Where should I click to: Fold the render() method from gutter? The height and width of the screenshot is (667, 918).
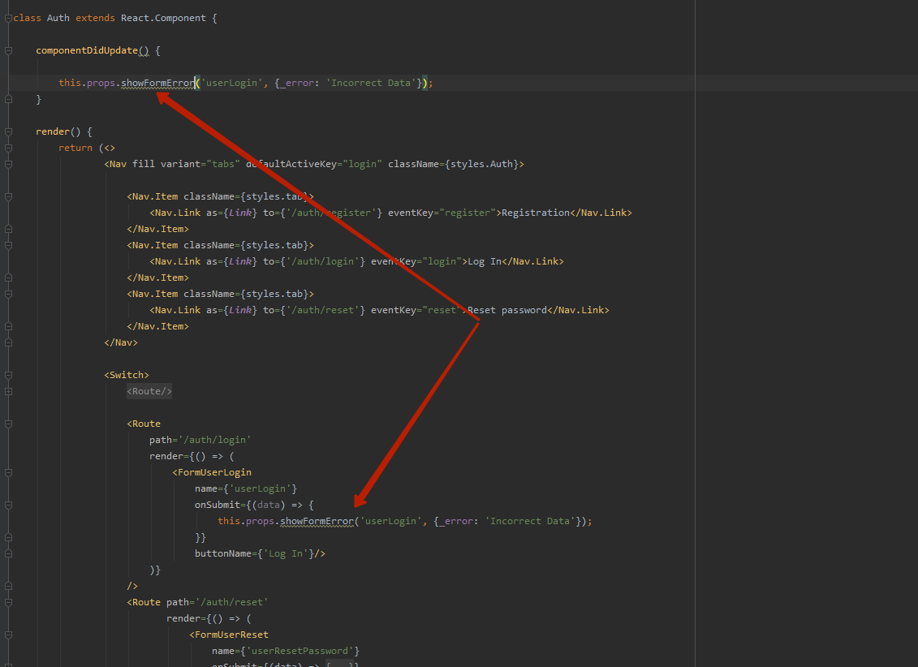tap(8, 131)
